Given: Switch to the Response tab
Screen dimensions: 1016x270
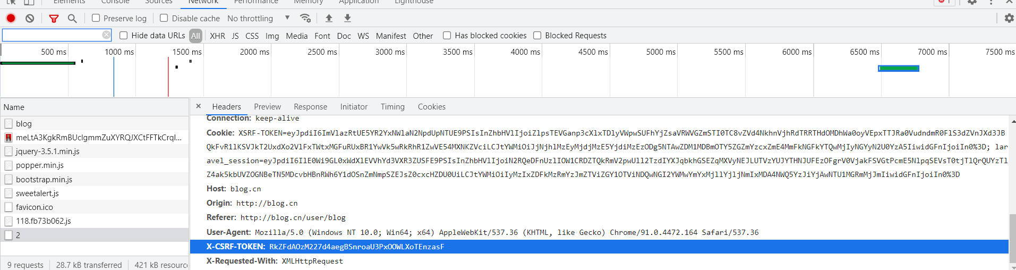Looking at the screenshot, I should [311, 107].
